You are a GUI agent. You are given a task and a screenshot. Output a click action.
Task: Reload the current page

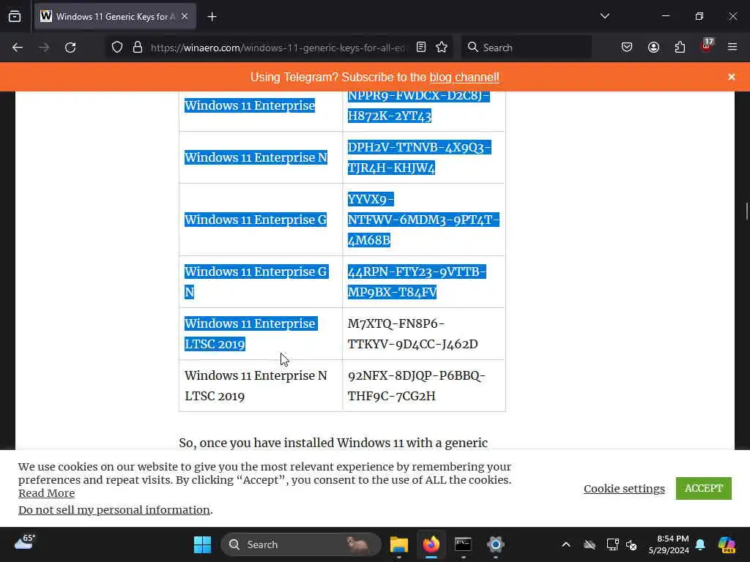(x=70, y=48)
